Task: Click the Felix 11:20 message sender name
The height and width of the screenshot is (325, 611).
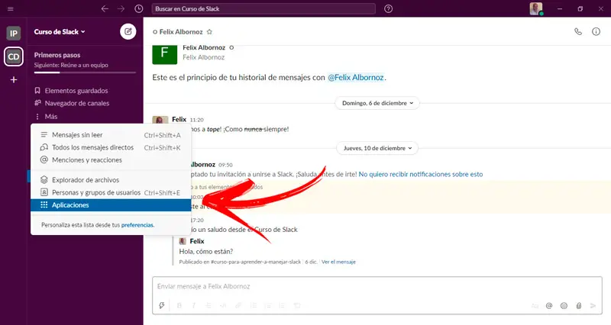Action: tap(179, 120)
